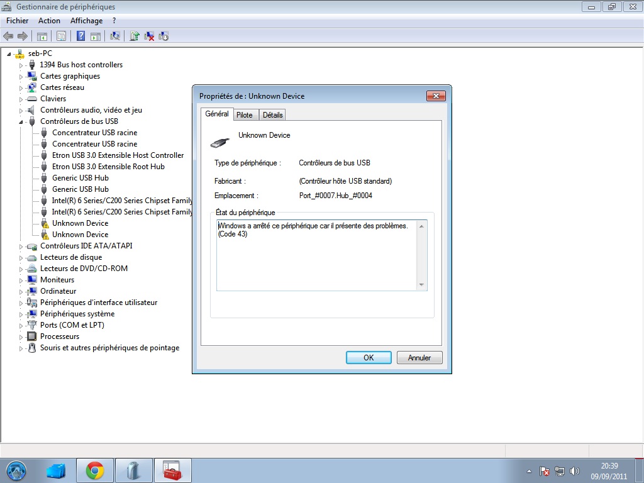Switch to the Pilote tab

[244, 115]
